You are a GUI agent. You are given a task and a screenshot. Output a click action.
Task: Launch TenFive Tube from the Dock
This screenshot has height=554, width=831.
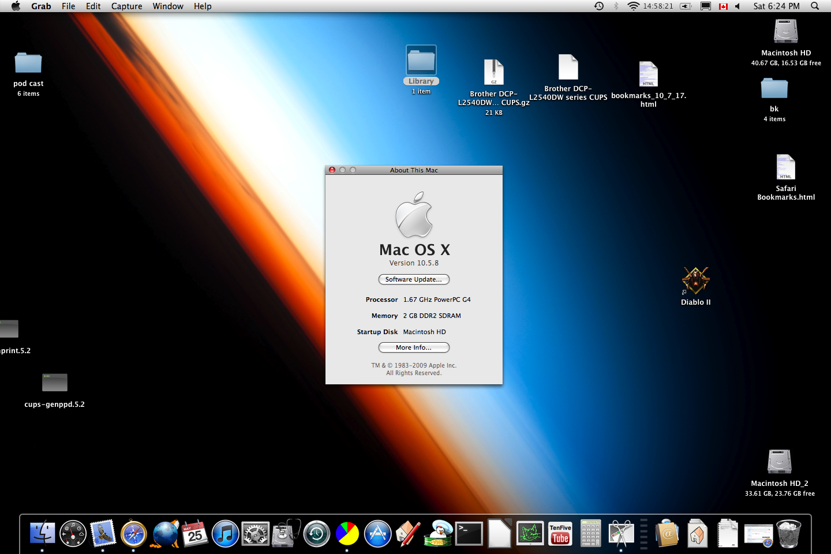tap(560, 533)
